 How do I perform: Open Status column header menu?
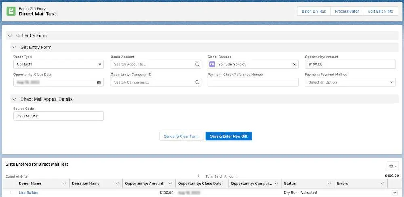click(329, 184)
